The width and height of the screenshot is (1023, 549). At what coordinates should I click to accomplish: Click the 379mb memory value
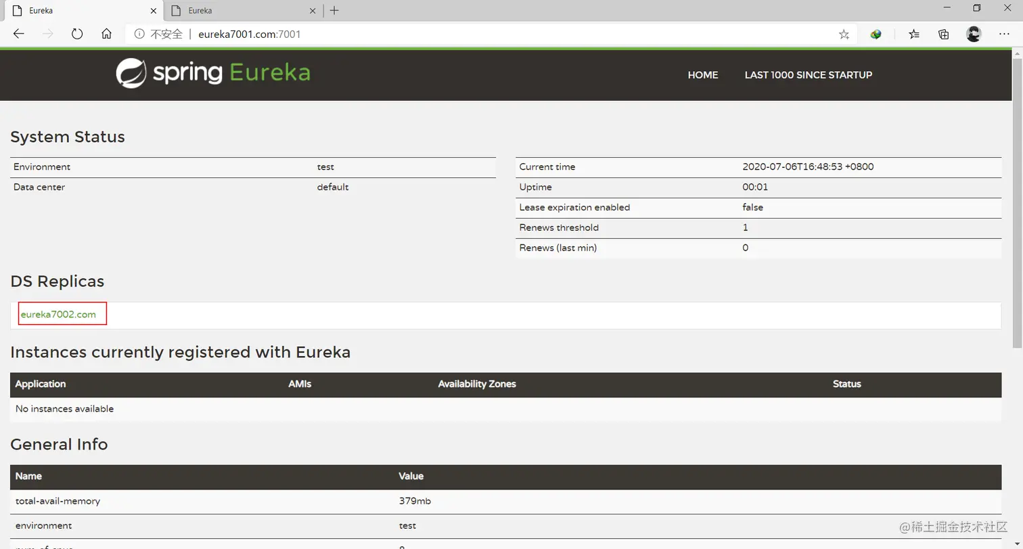point(415,501)
